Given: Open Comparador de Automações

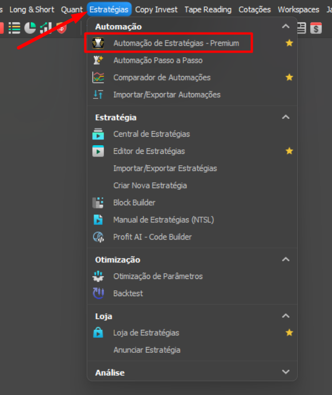Looking at the screenshot, I should (x=162, y=77).
